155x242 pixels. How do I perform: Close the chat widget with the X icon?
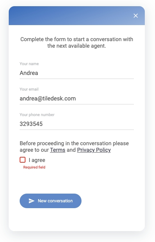136,16
